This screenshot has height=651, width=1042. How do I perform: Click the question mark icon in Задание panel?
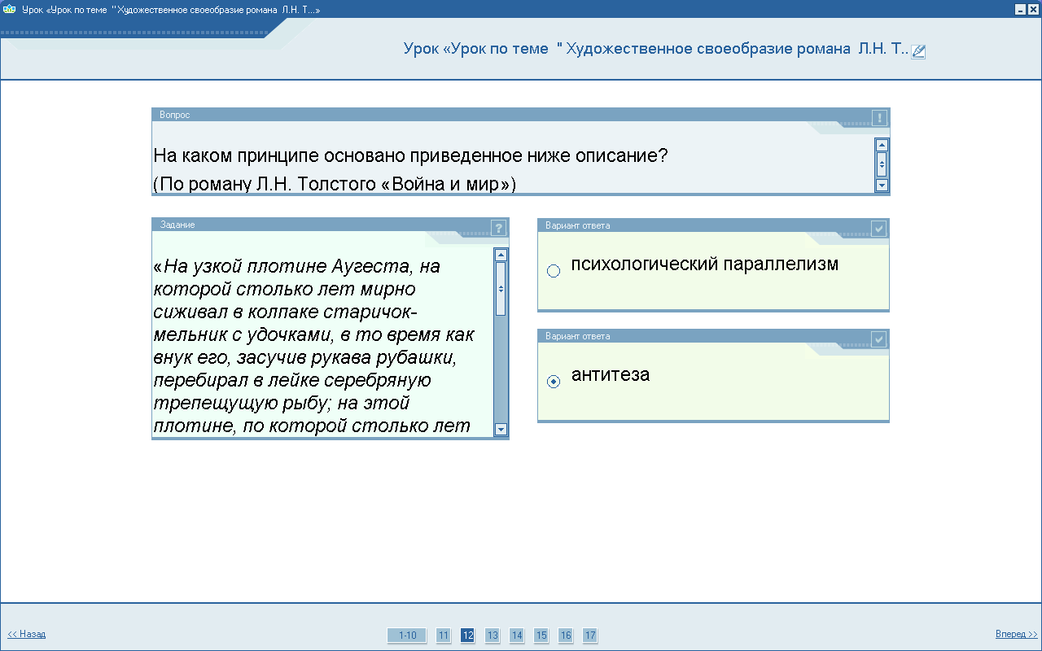[x=499, y=228]
